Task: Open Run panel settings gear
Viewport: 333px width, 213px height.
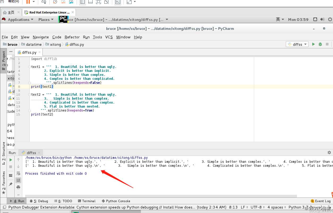Action: (329, 152)
